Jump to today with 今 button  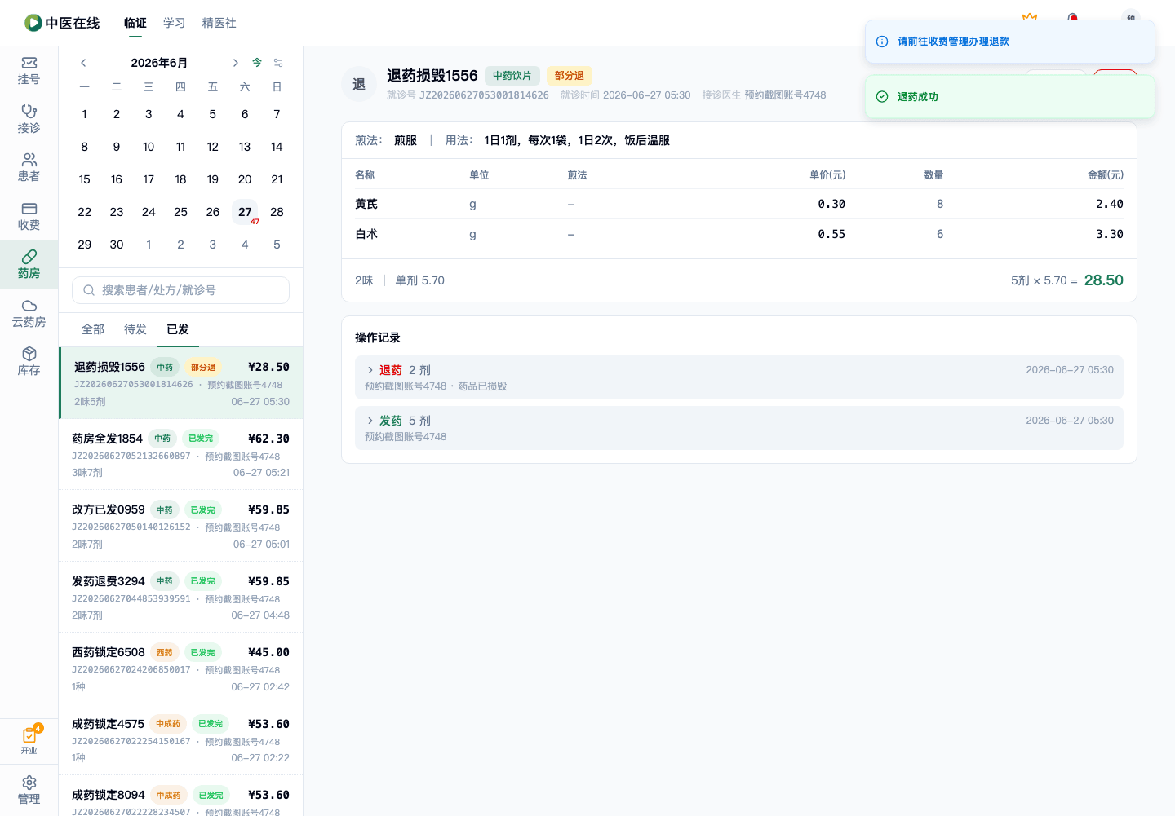point(257,63)
